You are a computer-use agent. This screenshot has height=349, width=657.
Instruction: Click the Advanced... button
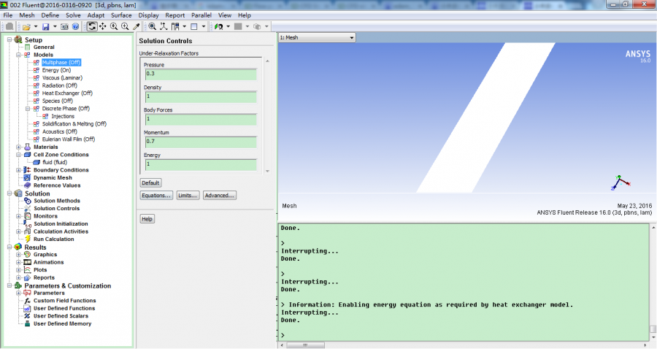(x=220, y=196)
